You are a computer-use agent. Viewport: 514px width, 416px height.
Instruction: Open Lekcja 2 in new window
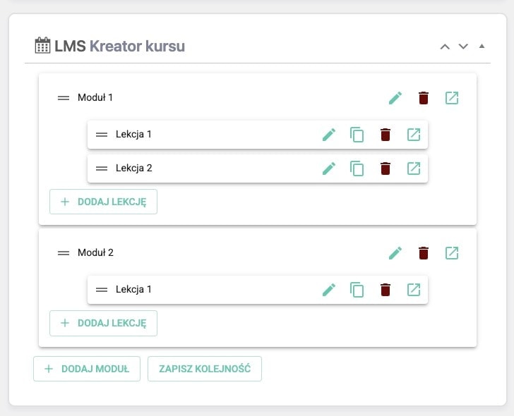coord(414,169)
